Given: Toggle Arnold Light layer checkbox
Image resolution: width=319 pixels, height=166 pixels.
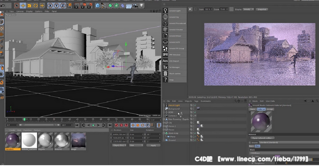Looking at the screenshot, I should 191,105.
